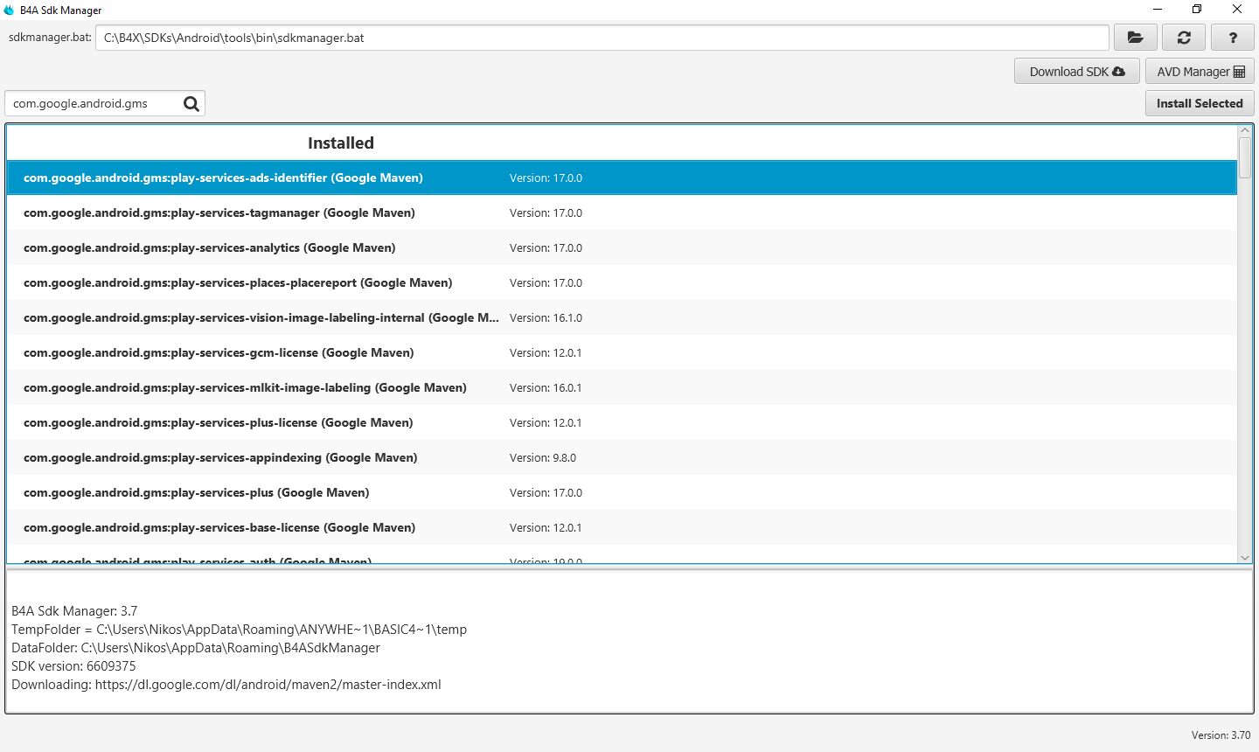Click Version: 9.8.0 value
This screenshot has height=752, width=1259.
coord(543,457)
